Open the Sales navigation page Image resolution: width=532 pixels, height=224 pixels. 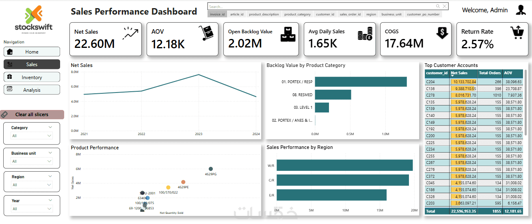tap(32, 64)
